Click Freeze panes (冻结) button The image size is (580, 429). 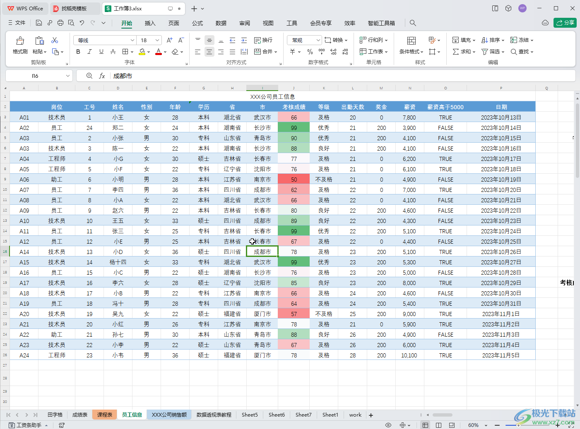click(522, 40)
